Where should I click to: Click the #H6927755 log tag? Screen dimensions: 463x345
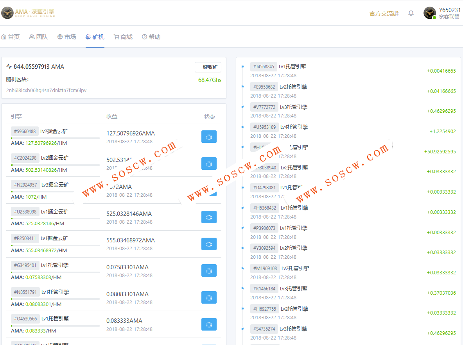coord(265,309)
